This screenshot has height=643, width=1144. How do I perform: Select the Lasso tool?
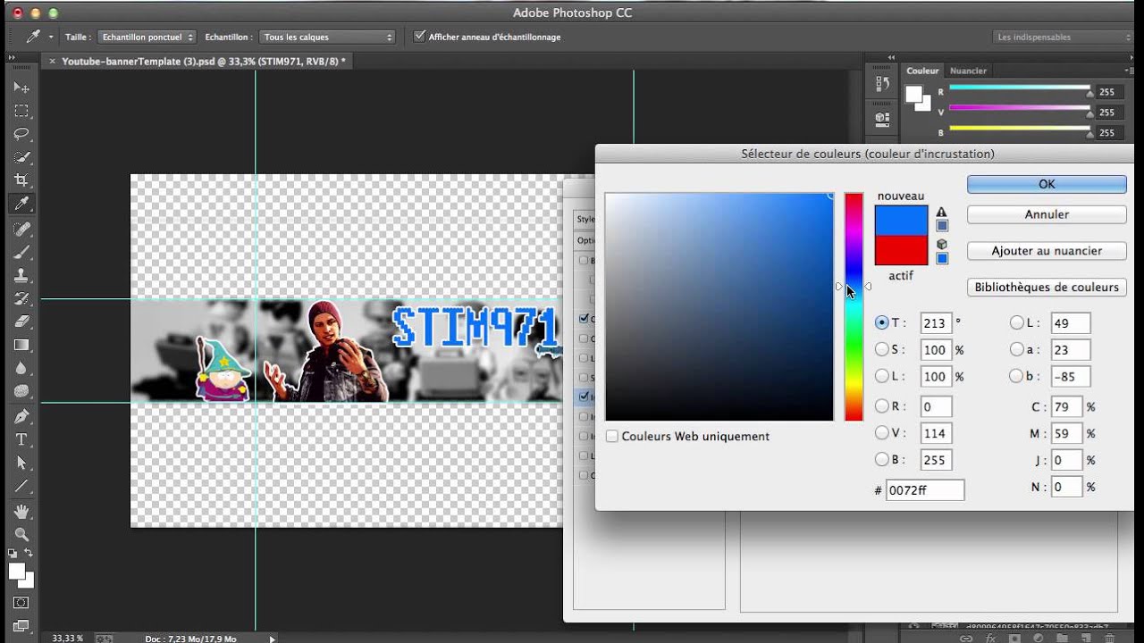coord(21,134)
